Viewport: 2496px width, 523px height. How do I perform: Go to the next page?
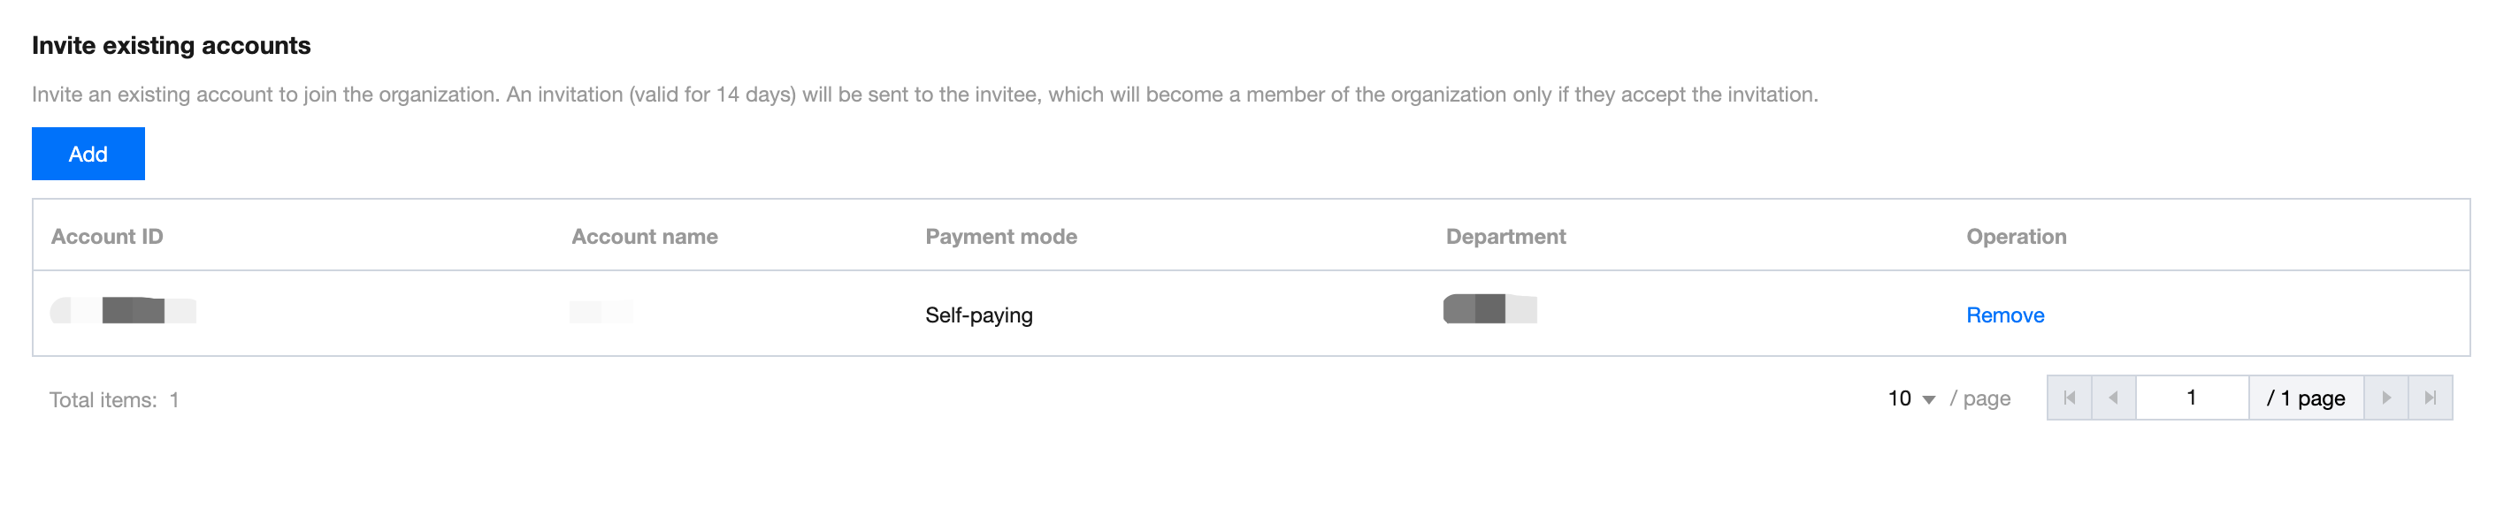coord(2385,398)
